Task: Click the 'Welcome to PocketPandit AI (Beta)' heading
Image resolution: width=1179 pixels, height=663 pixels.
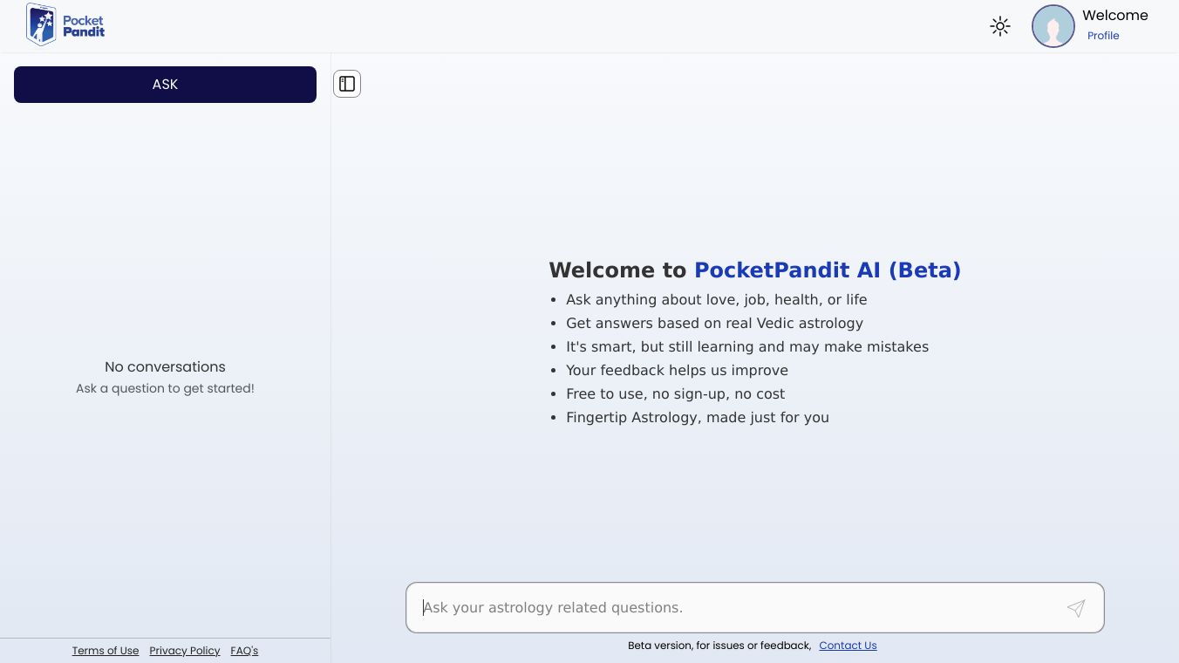Action: pos(755,270)
